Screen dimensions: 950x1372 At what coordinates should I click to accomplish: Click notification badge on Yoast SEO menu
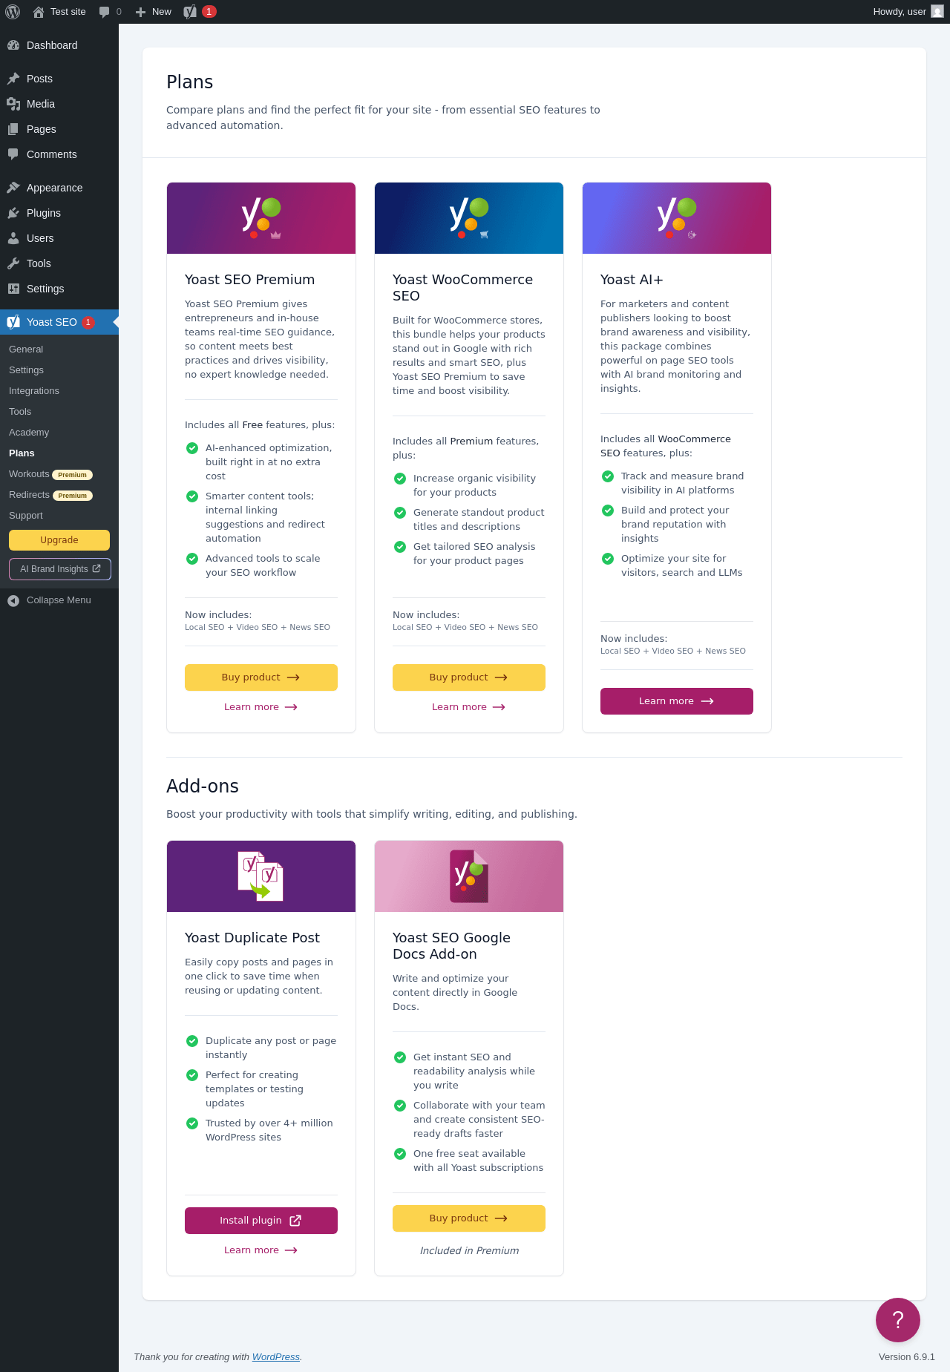88,322
